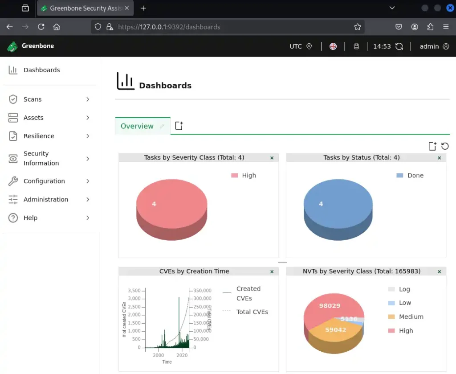Click the Greenbone logo
Viewport: 456px width, 374px height.
tap(31, 46)
